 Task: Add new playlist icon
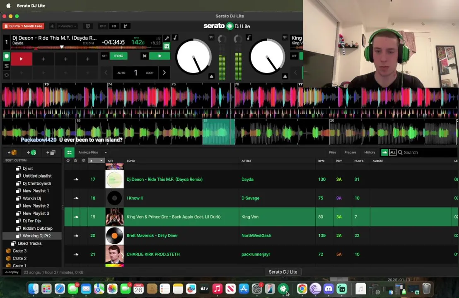(x=51, y=152)
